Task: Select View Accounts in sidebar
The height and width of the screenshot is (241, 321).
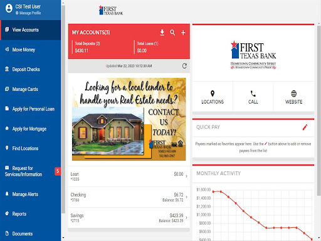Action: 31,30
